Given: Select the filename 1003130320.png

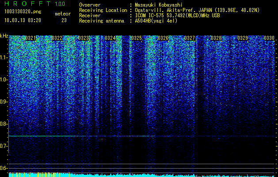Looking at the screenshot, I should coord(23,12).
